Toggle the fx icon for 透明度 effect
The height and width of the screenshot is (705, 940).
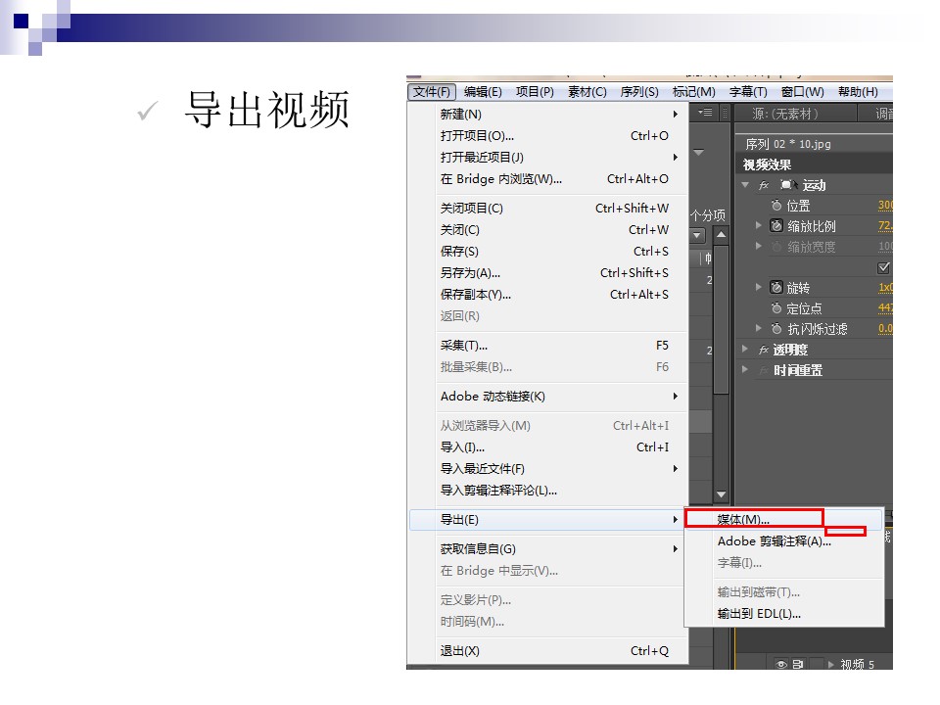click(764, 350)
